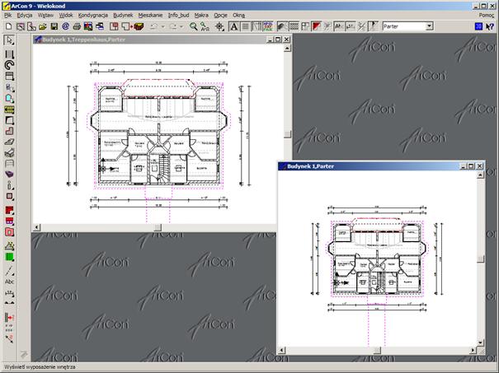
Task: Open the Wstaw menu
Action: [x=45, y=15]
